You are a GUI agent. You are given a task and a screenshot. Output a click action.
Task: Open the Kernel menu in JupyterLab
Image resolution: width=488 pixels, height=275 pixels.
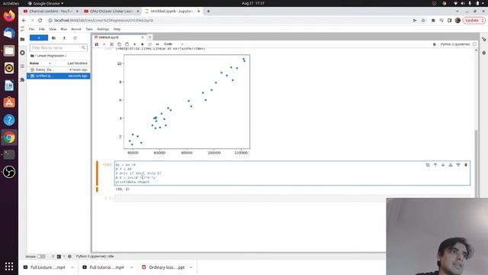coord(76,29)
